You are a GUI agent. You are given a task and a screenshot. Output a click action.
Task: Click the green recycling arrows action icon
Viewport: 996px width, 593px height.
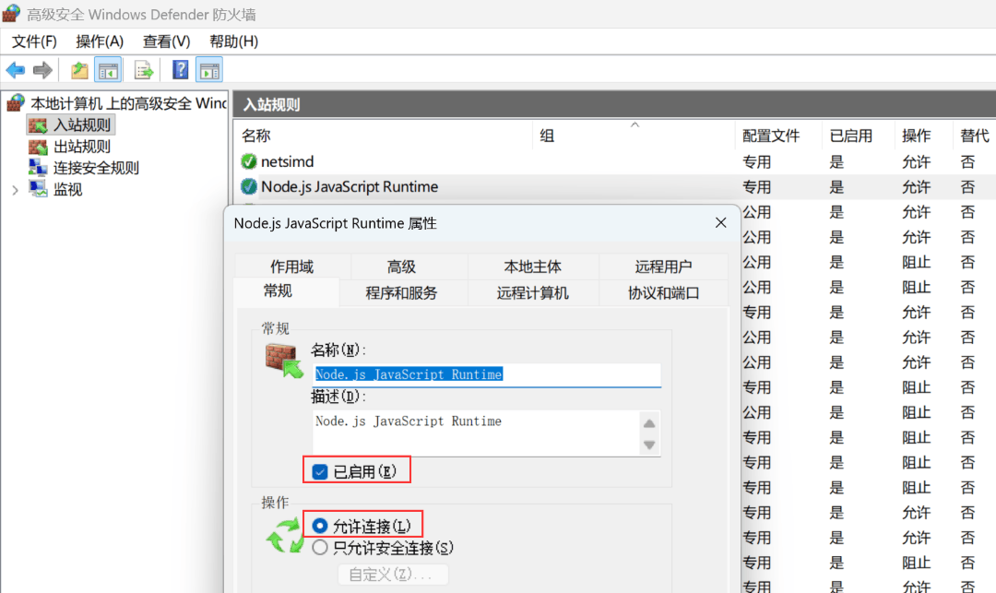point(285,535)
